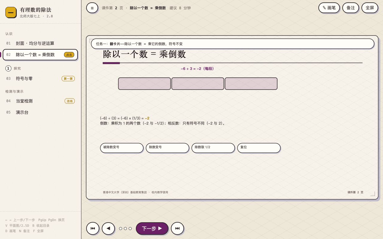
Task: Click the 任务一 翻卡片 task banner
Action: pos(232,44)
